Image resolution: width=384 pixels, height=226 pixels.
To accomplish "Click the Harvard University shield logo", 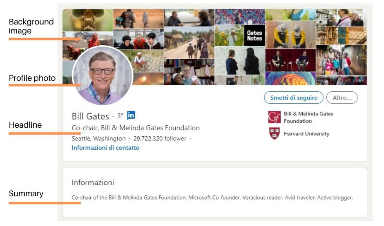I will coord(274,133).
